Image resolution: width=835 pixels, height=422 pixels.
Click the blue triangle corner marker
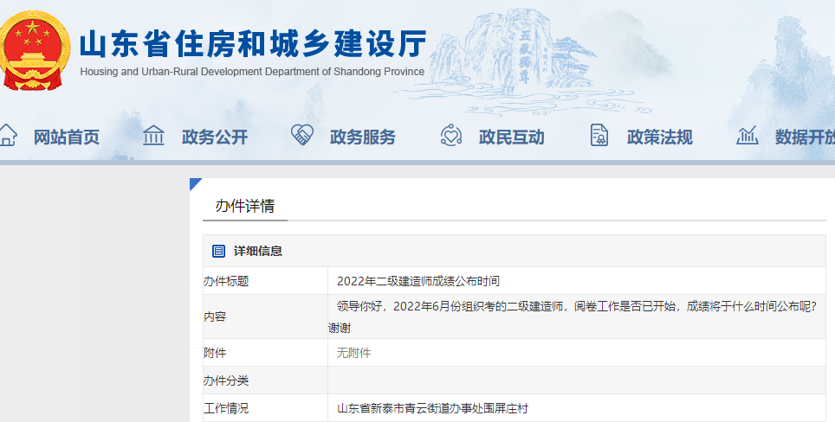[x=195, y=183]
